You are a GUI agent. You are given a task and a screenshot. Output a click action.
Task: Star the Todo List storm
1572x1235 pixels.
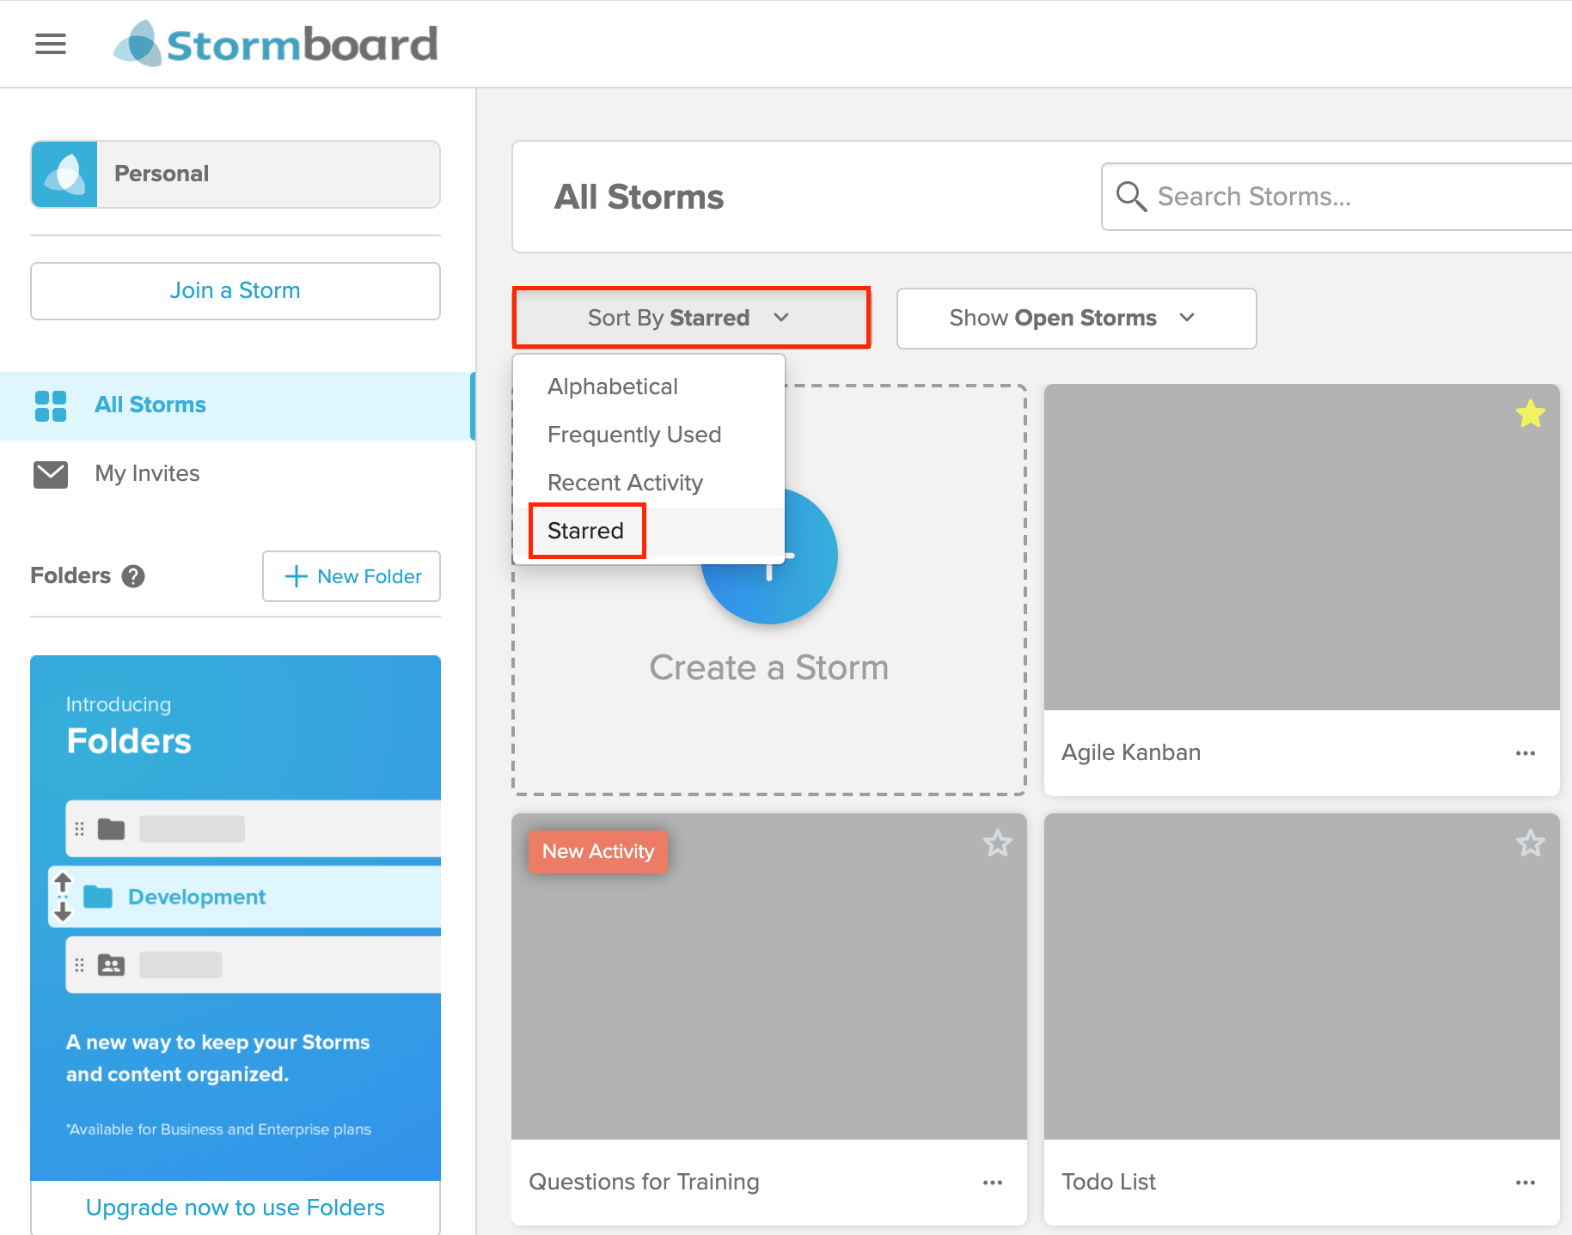[x=1530, y=843]
